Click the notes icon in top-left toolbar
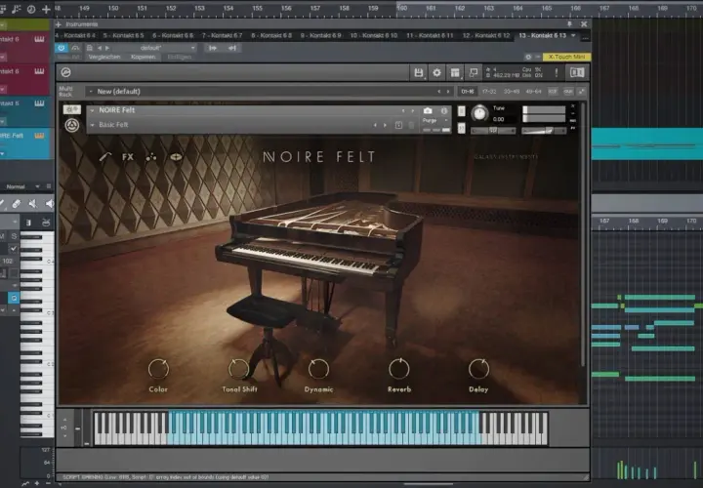The width and height of the screenshot is (703, 488). [x=17, y=9]
